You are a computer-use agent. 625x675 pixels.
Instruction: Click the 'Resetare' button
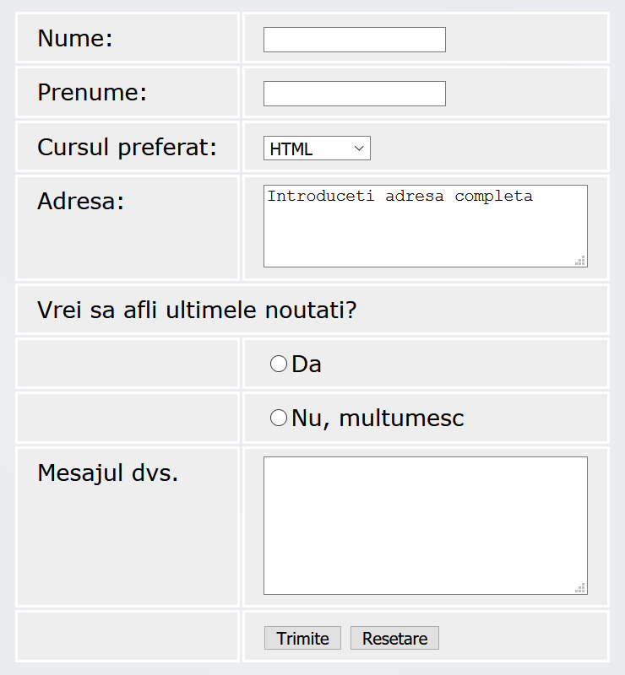pos(394,638)
